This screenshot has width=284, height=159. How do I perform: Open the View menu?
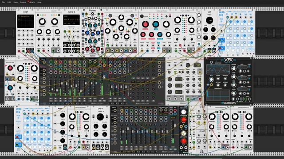pos(16,2)
